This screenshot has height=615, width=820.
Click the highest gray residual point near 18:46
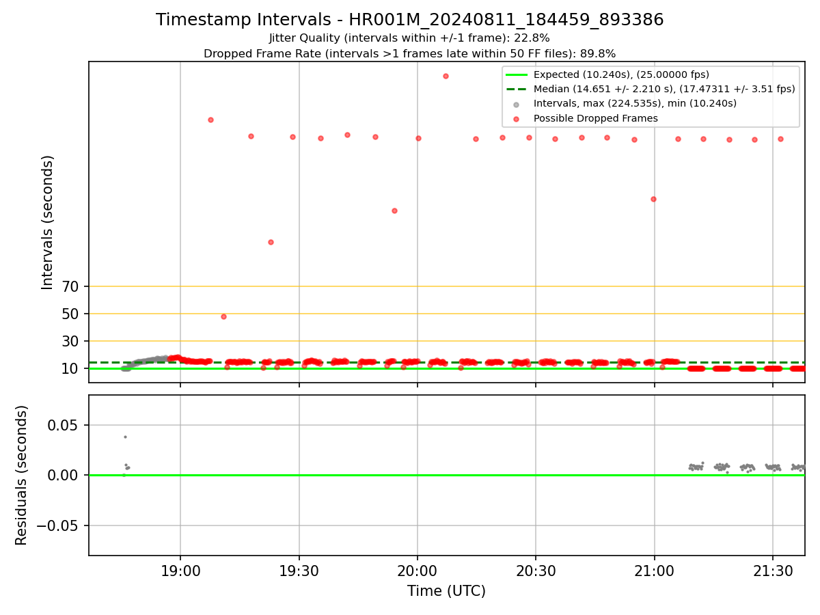coord(125,437)
